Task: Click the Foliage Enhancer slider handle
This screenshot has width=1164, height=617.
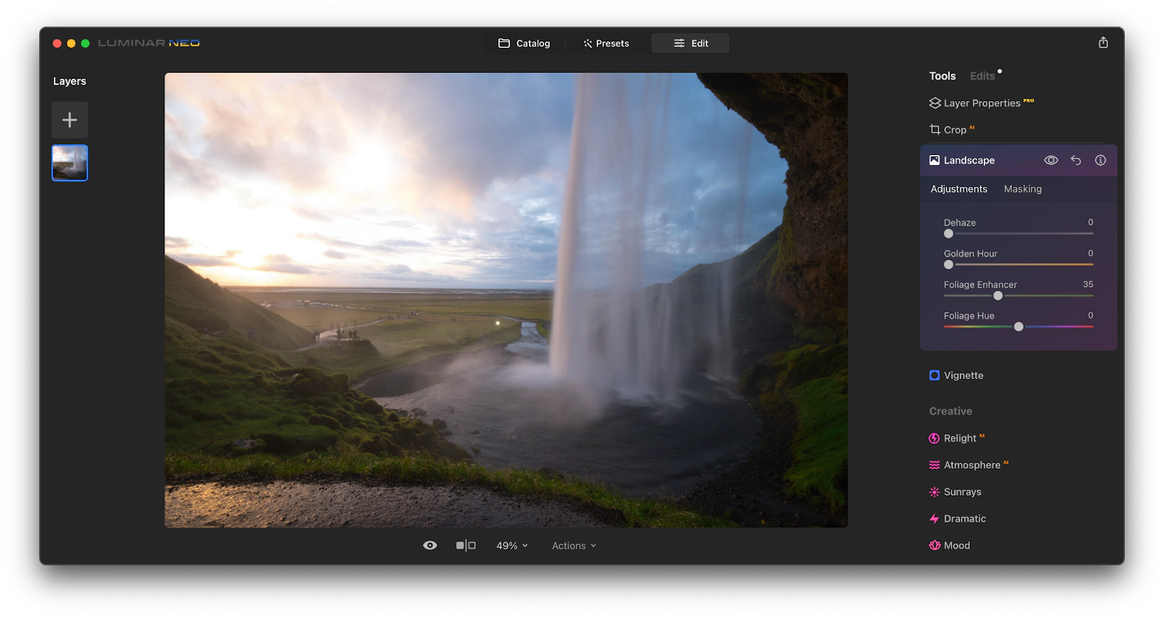Action: (x=997, y=296)
